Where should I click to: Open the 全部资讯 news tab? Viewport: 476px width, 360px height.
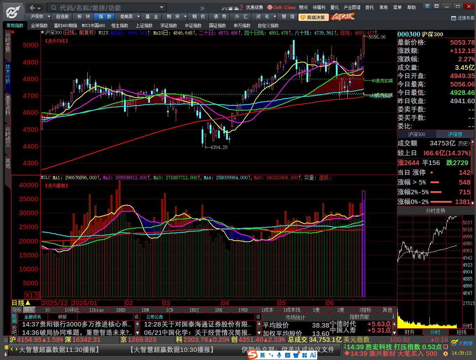click(33, 317)
